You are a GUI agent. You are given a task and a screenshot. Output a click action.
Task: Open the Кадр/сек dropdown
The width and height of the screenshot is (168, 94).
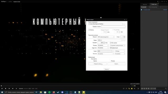103,48
